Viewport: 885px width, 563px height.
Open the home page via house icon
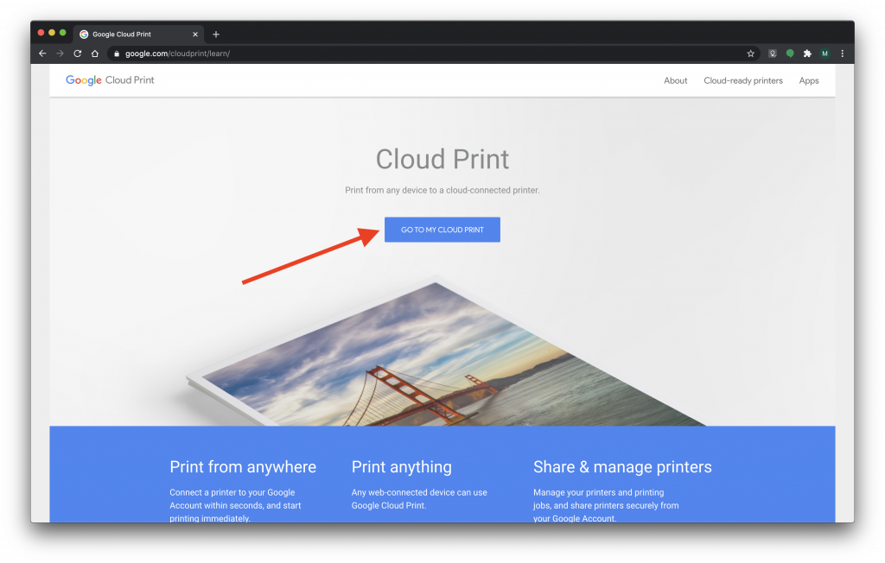[x=95, y=54]
